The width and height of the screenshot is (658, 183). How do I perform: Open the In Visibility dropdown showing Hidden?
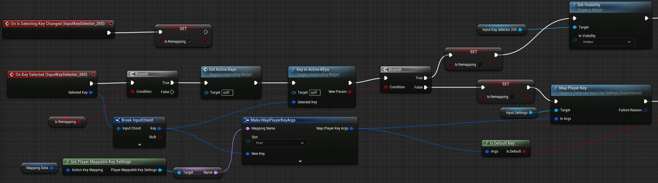[607, 42]
